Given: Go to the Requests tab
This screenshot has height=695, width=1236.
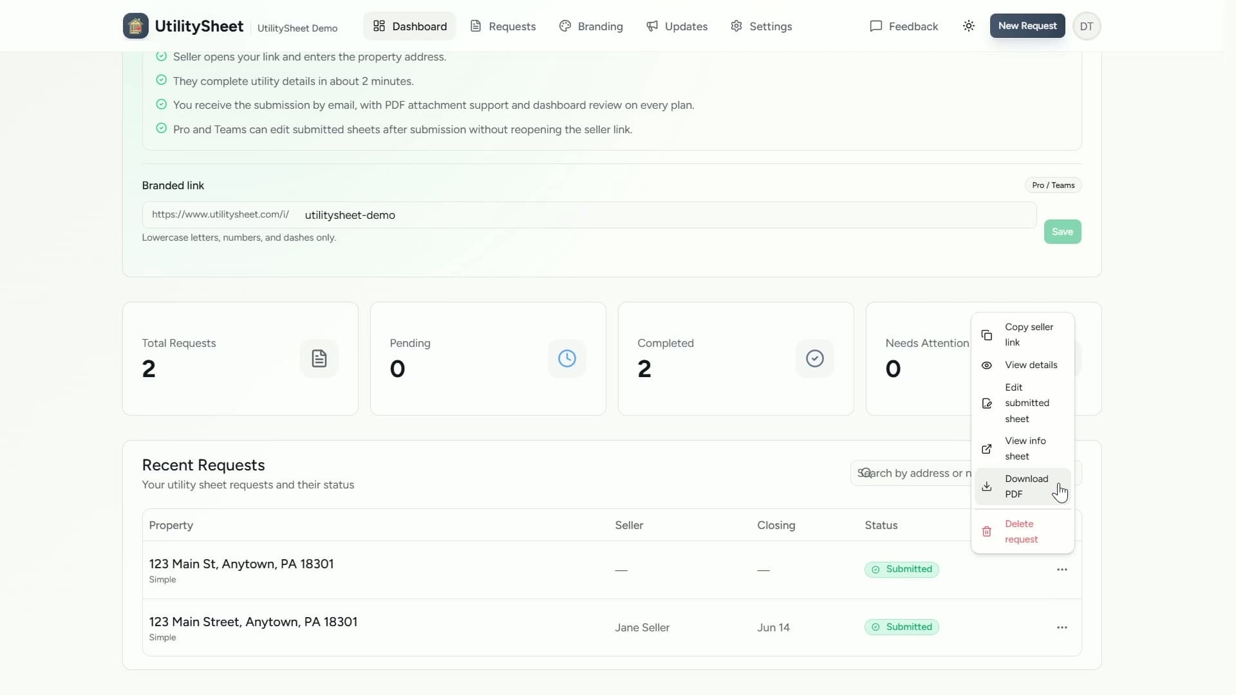Looking at the screenshot, I should (503, 26).
